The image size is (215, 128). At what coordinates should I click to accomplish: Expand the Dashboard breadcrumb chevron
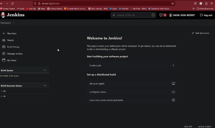(13, 23)
